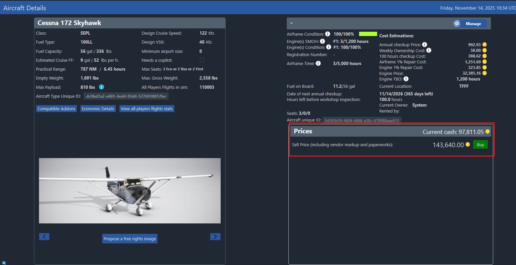Open the Airframe Condition info tooltip icon
The image size is (516, 265).
point(327,34)
